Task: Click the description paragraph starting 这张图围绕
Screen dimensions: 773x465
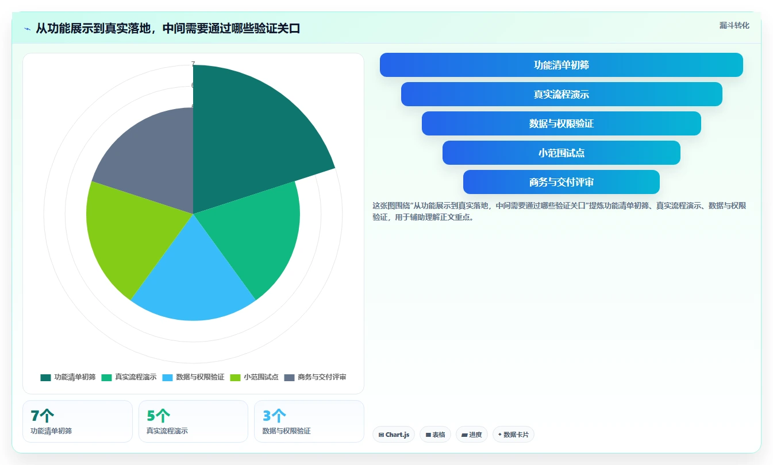Action: click(559, 211)
